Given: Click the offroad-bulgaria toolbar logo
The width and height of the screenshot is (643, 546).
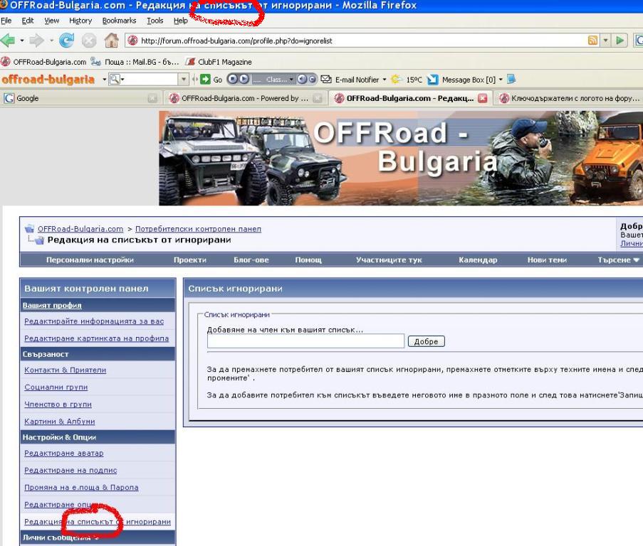Looking at the screenshot, I should pyautogui.click(x=48, y=80).
